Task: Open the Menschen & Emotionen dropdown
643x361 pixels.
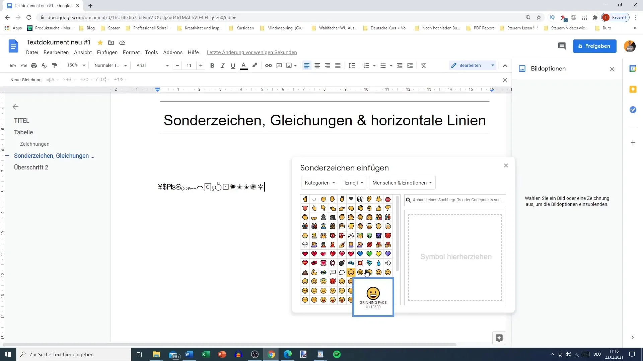Action: pyautogui.click(x=402, y=183)
